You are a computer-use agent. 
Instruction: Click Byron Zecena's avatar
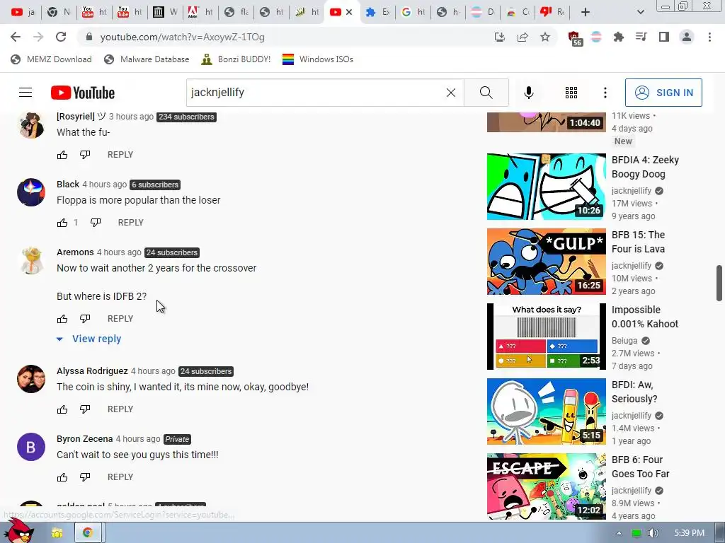(31, 447)
